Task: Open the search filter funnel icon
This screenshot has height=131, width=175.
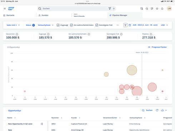Action: [110, 9]
